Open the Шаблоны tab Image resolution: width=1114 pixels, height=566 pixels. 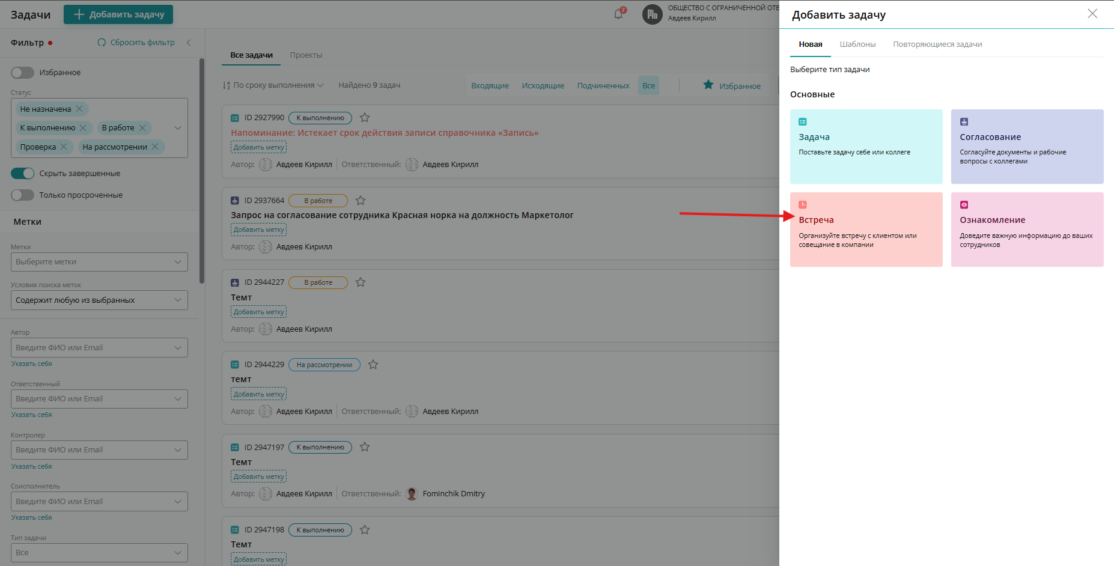[x=857, y=44]
